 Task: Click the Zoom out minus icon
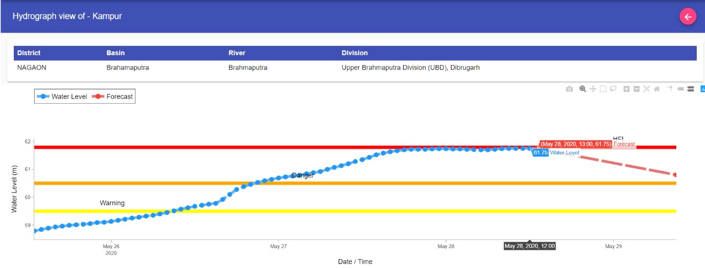click(x=636, y=89)
